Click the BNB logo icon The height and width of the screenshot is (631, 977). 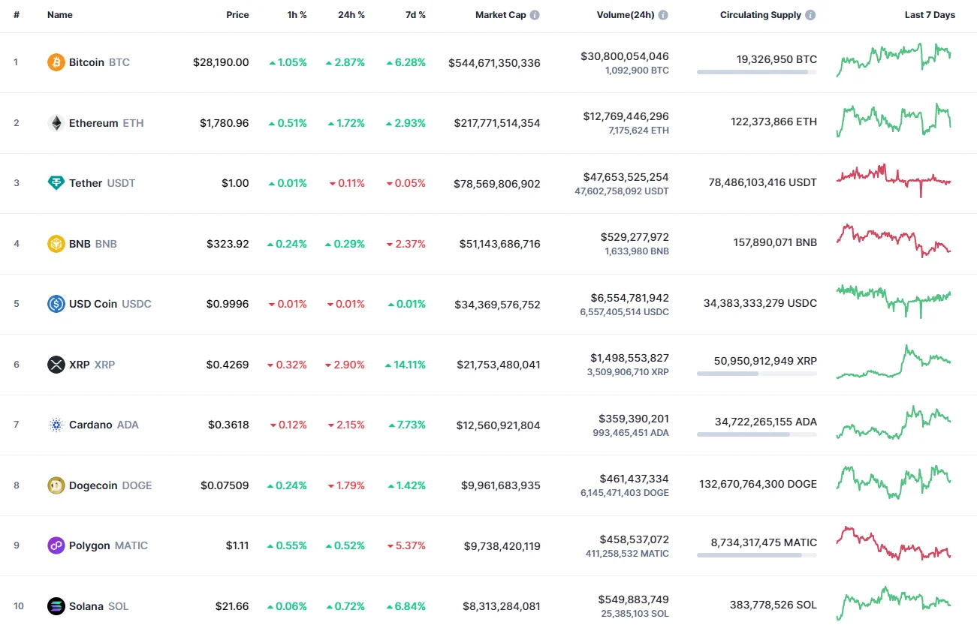click(56, 244)
